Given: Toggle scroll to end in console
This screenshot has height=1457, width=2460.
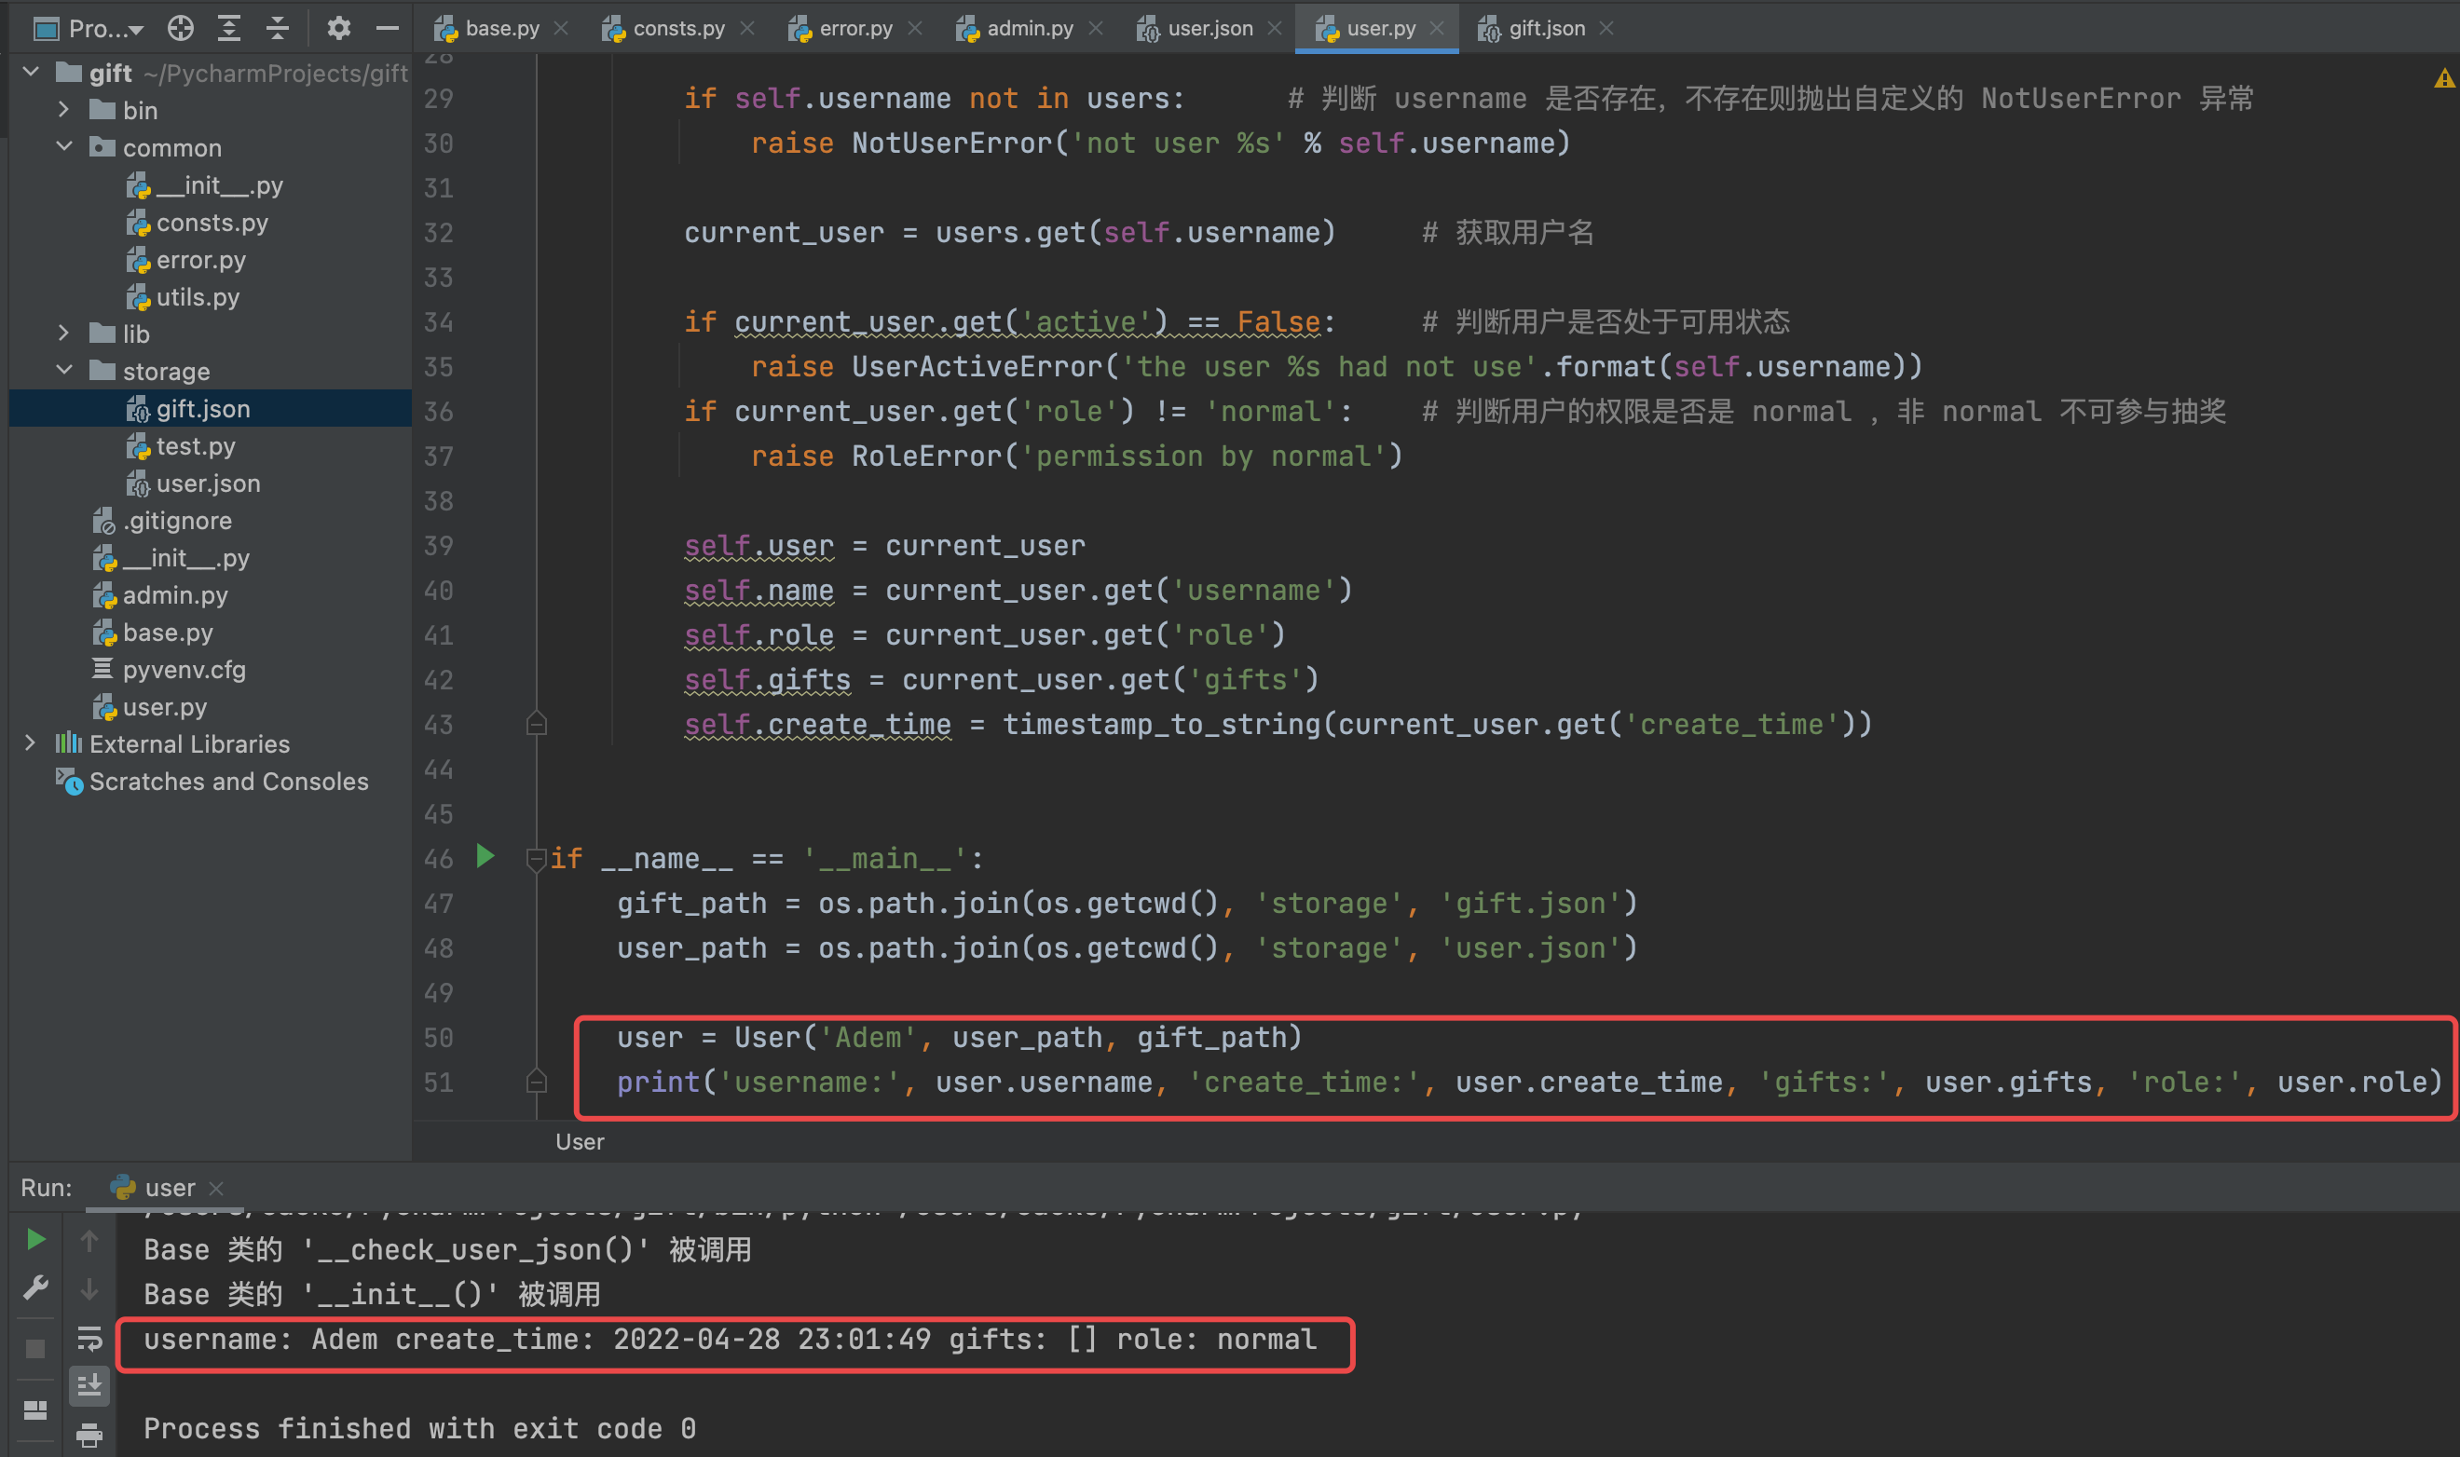Looking at the screenshot, I should 89,1387.
